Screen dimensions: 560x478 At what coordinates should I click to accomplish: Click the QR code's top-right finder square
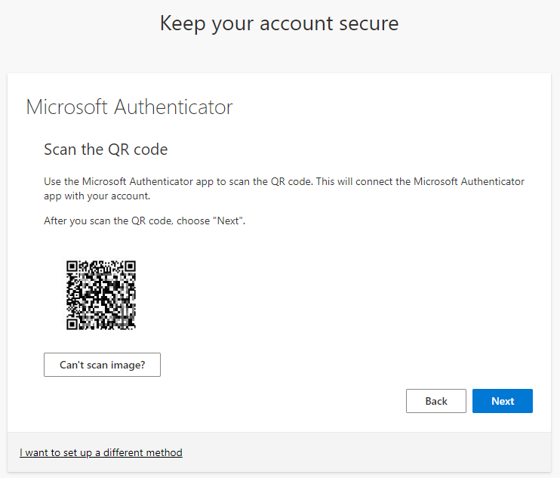click(x=130, y=267)
